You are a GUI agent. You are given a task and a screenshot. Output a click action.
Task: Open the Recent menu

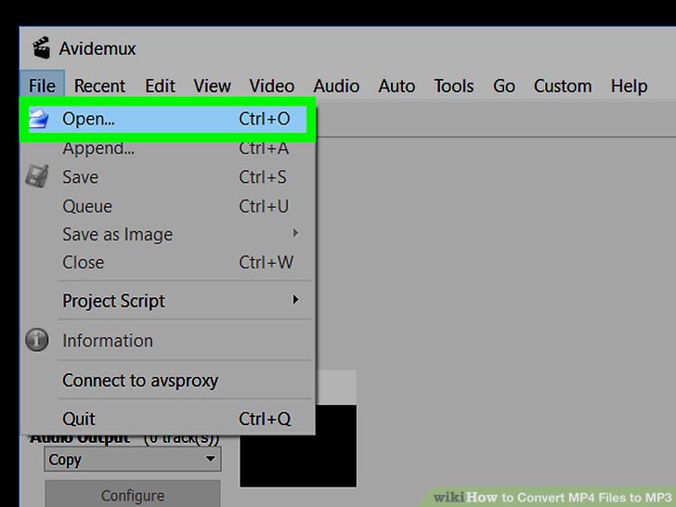click(99, 86)
